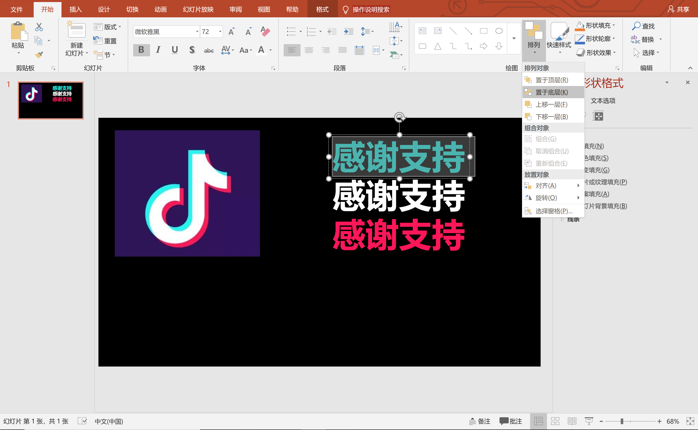Select the Isosceles Triangle shape
This screenshot has height=430, width=698.
(438, 46)
